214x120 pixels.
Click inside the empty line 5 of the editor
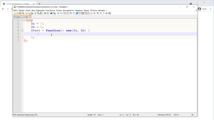tap(110, 34)
